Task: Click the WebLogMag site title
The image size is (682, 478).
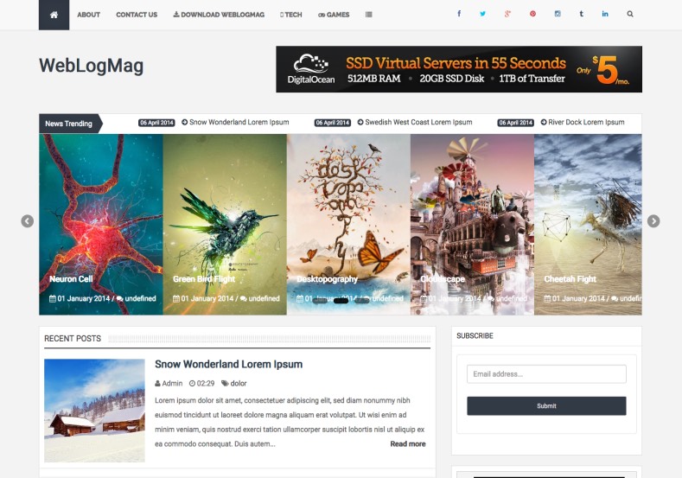Action: [x=92, y=66]
